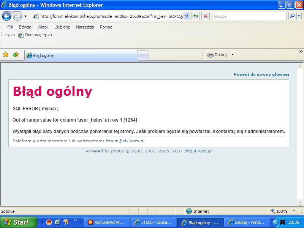This screenshot has width=304, height=228.
Task: Open the Plik menu
Action: tap(10, 27)
